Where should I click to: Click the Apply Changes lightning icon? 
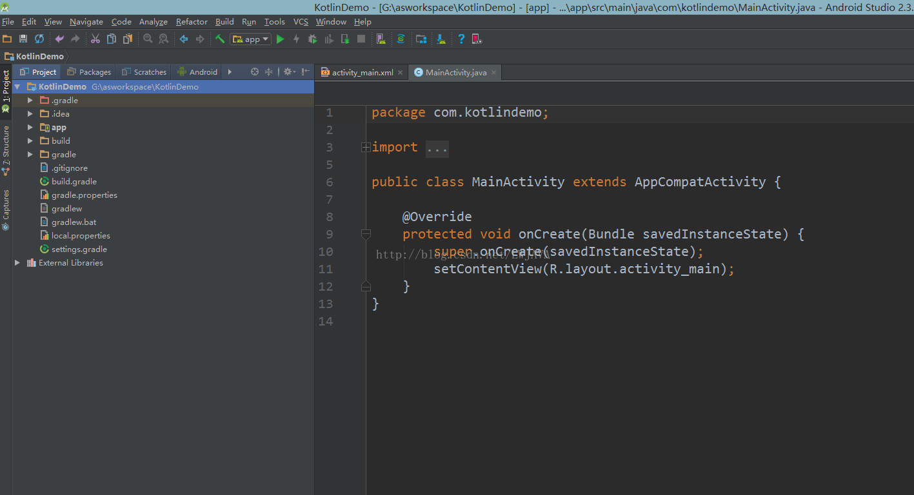[x=296, y=39]
